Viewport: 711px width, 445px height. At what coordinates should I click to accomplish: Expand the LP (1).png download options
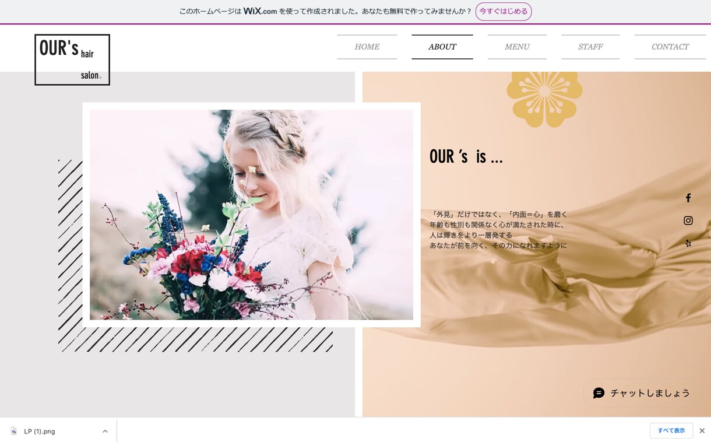pos(105,432)
